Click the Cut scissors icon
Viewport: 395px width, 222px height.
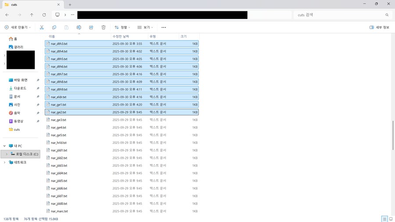pyautogui.click(x=42, y=27)
